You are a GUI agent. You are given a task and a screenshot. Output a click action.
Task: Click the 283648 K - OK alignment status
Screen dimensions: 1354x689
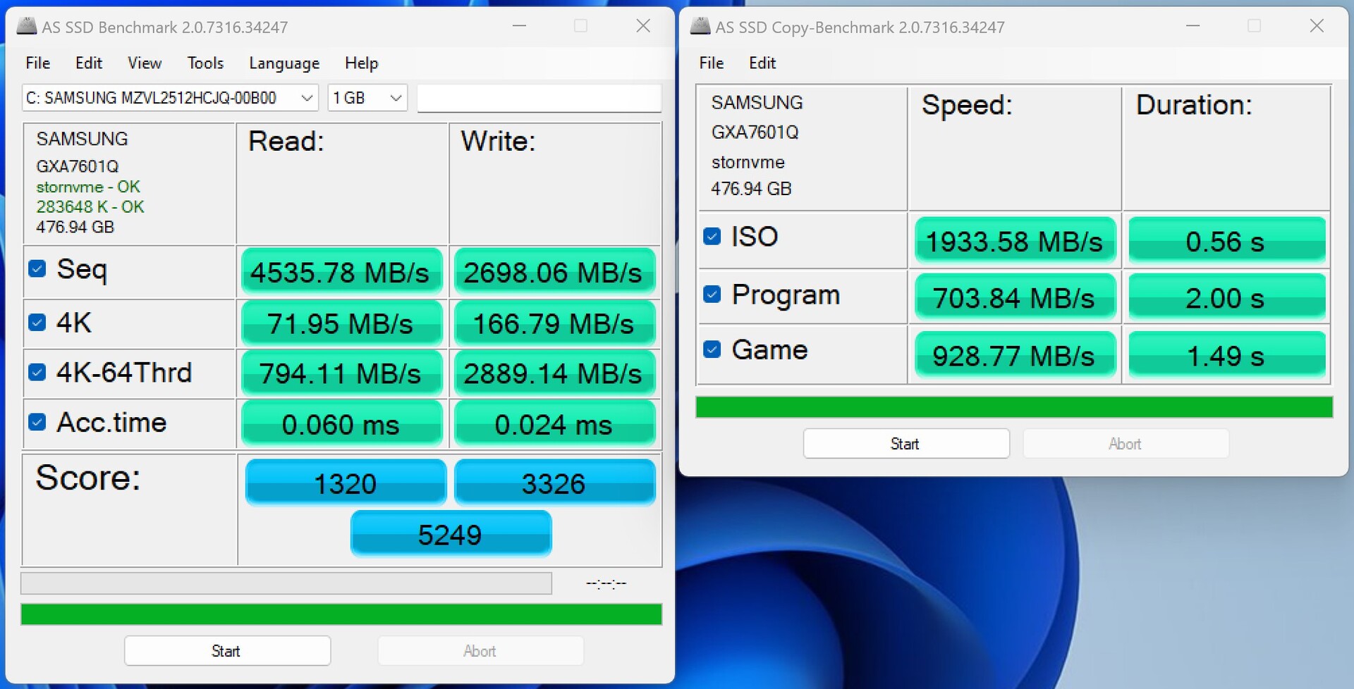[x=90, y=206]
